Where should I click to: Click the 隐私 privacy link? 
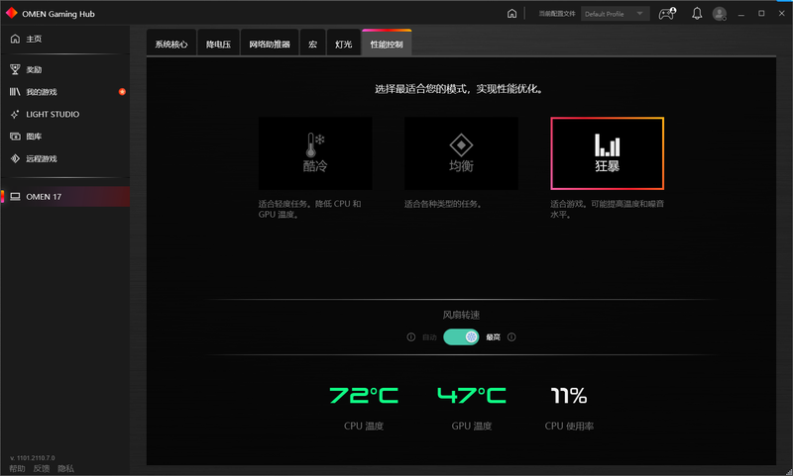click(65, 468)
